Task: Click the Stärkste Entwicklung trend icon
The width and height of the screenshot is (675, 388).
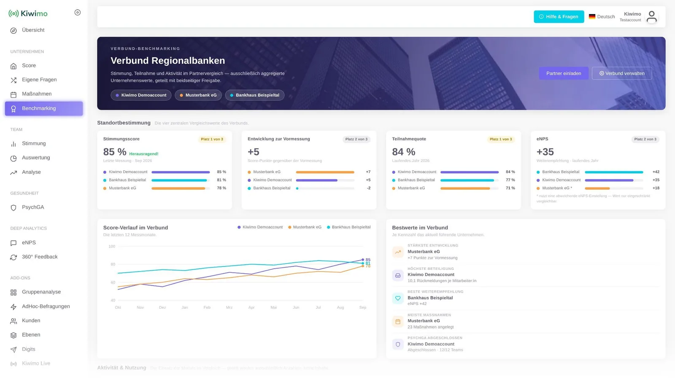Action: (x=398, y=252)
